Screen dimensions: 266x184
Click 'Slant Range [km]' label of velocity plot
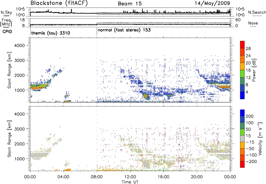pos(10,139)
